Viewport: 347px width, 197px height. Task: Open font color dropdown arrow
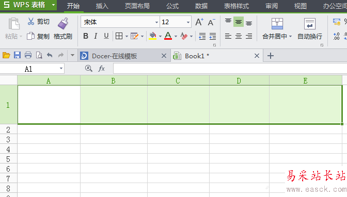(x=176, y=36)
